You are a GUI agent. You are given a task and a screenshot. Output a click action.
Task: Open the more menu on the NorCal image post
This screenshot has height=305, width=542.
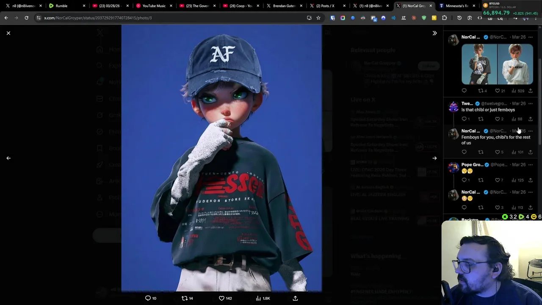pyautogui.click(x=530, y=37)
